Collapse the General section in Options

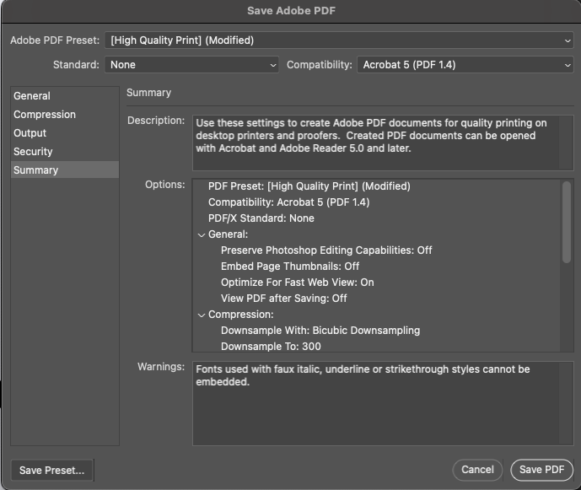click(202, 234)
